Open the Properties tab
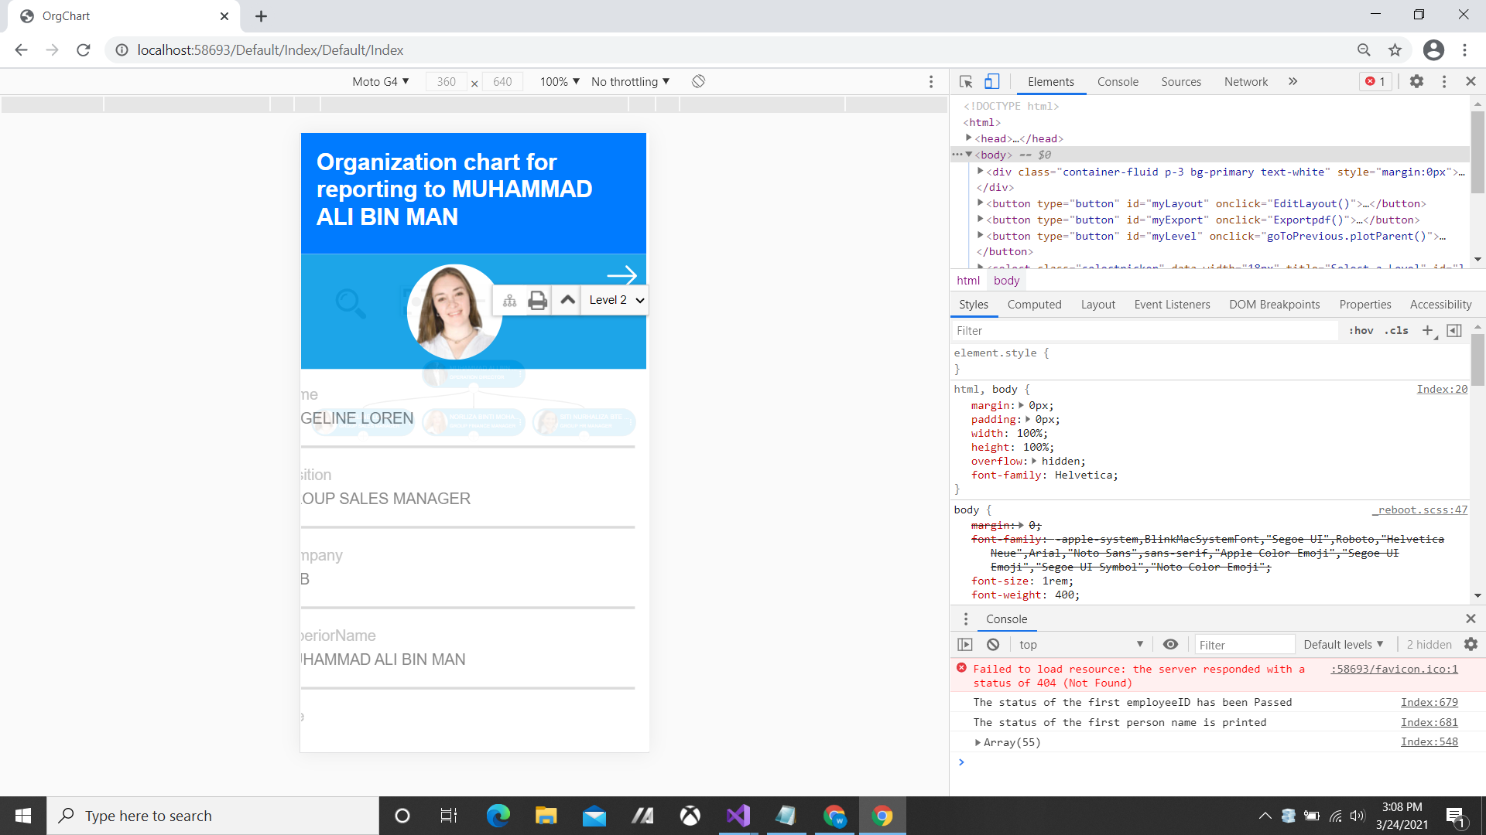This screenshot has height=835, width=1486. (x=1365, y=305)
